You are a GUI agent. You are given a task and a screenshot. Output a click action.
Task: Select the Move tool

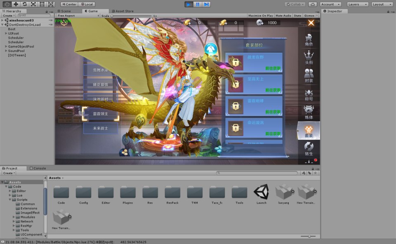click(16, 4)
